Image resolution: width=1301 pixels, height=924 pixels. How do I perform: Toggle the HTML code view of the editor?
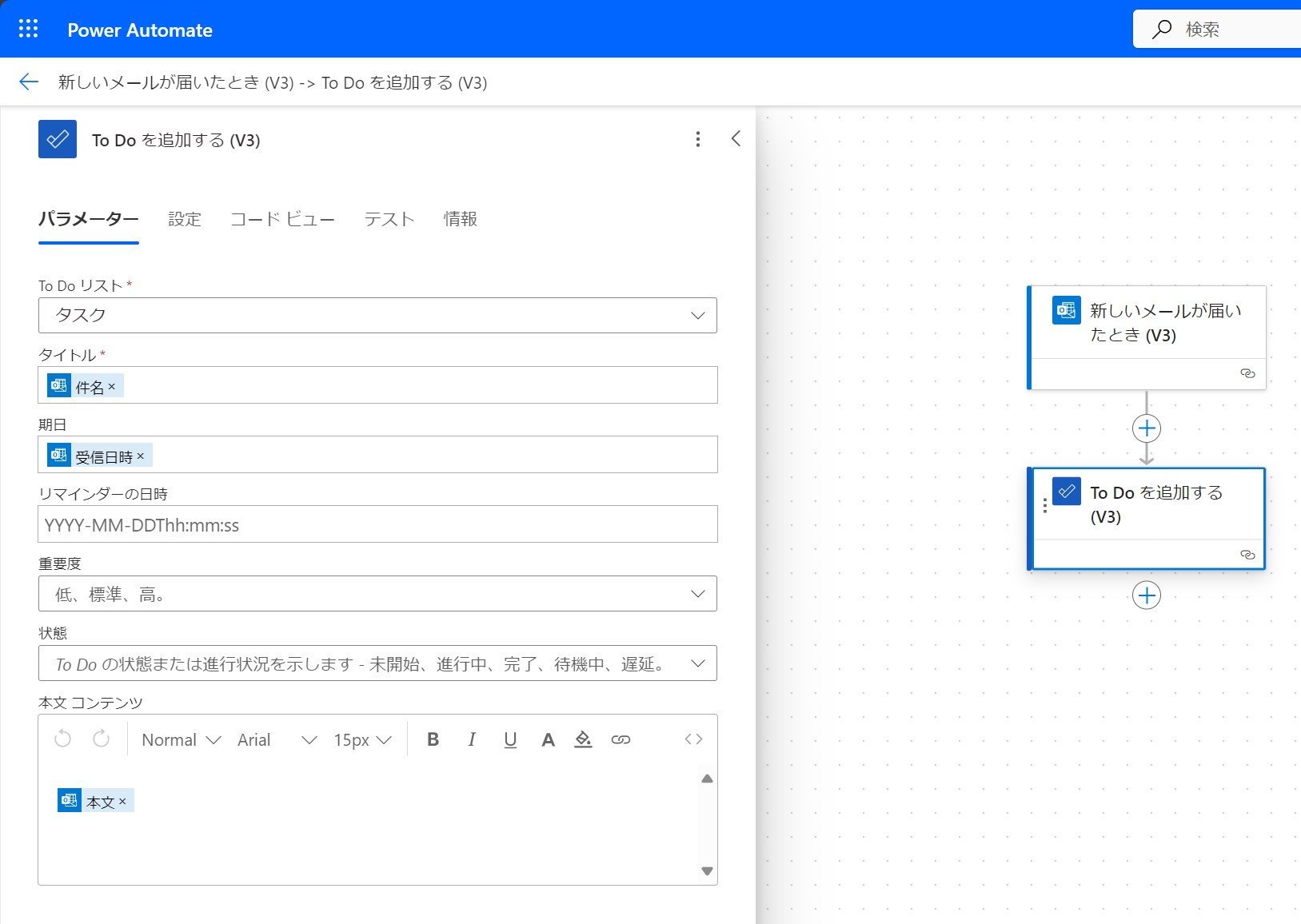[x=693, y=739]
